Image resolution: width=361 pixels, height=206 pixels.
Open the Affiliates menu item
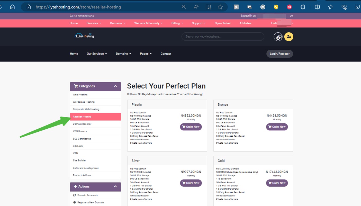245,23
